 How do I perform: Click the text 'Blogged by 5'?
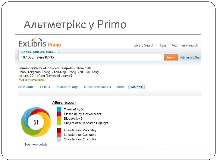(73, 118)
